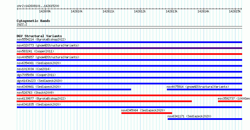The width and height of the screenshot is (250, 130).
Task: Click the blue bar under nsv6341171
Action: [205, 119]
